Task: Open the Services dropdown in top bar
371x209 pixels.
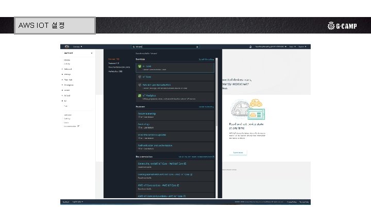Action: click(78, 46)
